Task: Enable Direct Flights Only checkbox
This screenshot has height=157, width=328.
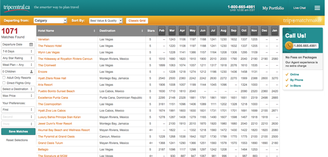Action: click(x=4, y=83)
